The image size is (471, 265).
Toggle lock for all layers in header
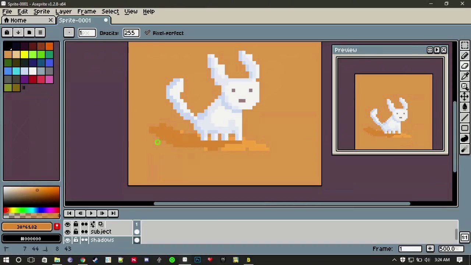click(76, 224)
